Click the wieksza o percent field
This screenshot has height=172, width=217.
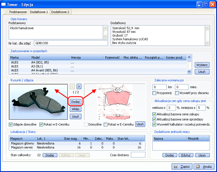[171, 108]
